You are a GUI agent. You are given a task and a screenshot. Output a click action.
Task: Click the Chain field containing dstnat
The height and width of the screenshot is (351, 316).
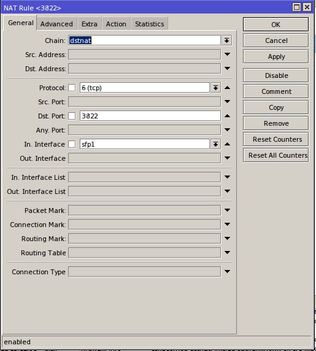tap(145, 40)
